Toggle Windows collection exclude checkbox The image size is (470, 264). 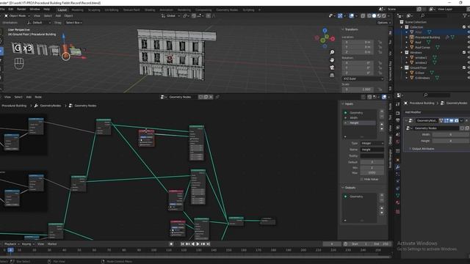[x=464, y=52]
